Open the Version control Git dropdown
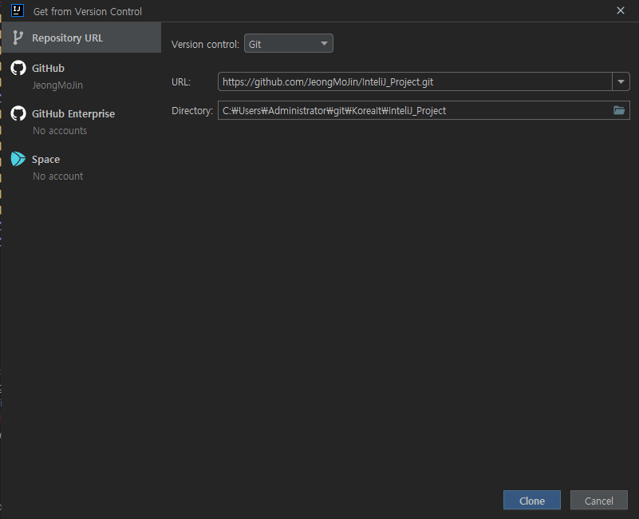 [x=289, y=43]
